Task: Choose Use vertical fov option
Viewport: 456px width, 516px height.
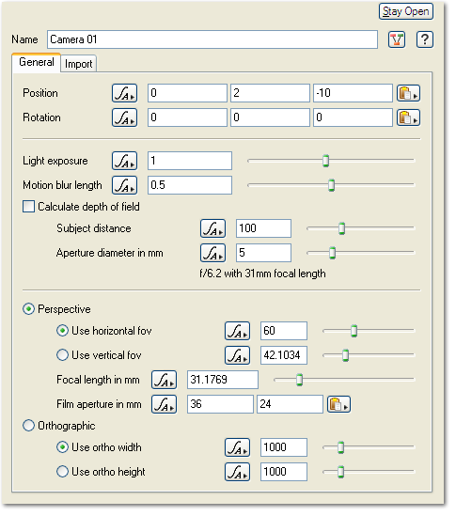Action: [x=62, y=355]
